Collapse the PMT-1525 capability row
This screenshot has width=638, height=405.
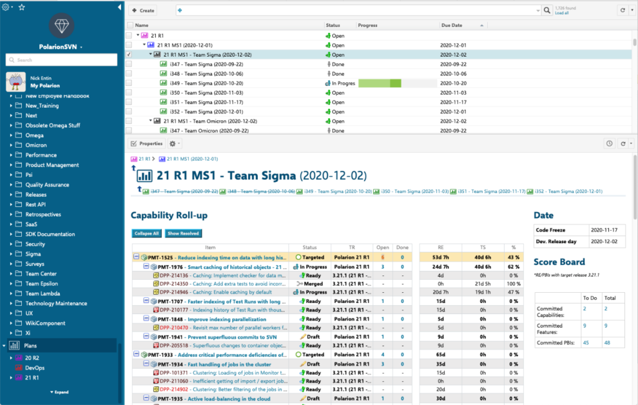pos(136,257)
